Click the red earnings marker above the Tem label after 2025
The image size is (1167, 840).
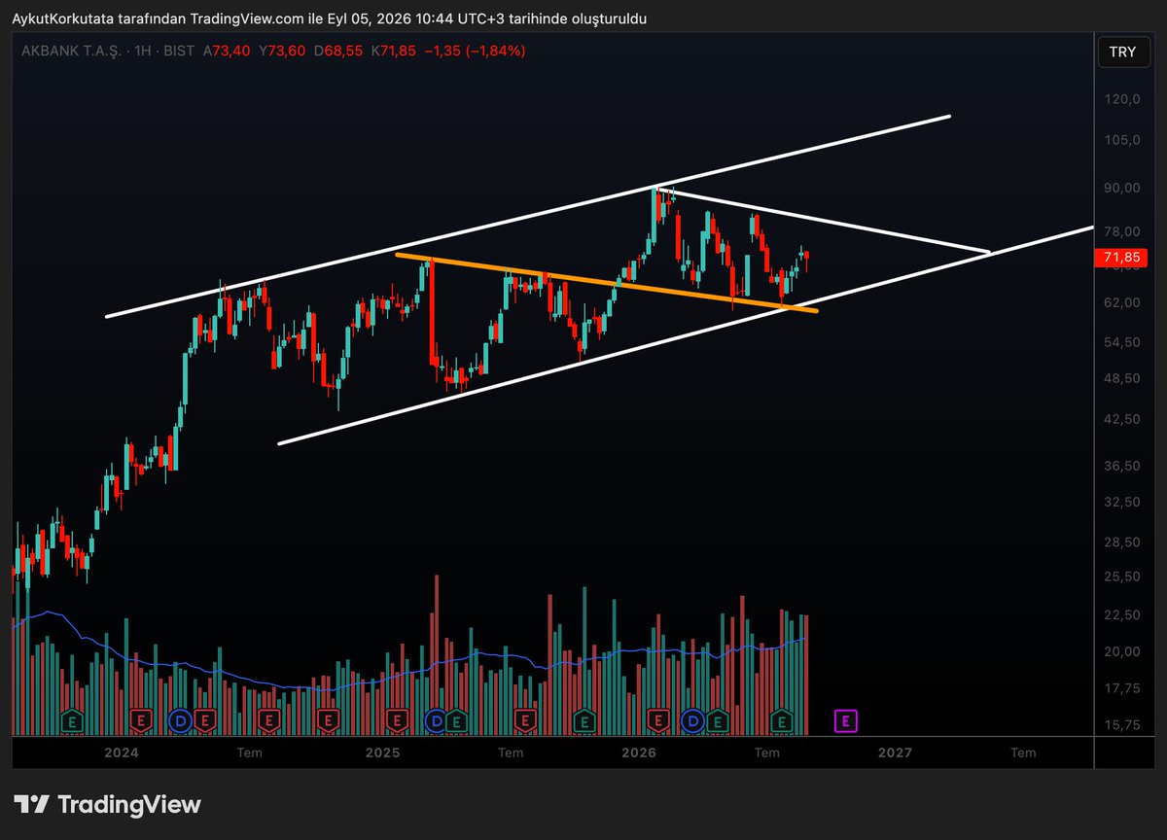click(526, 720)
